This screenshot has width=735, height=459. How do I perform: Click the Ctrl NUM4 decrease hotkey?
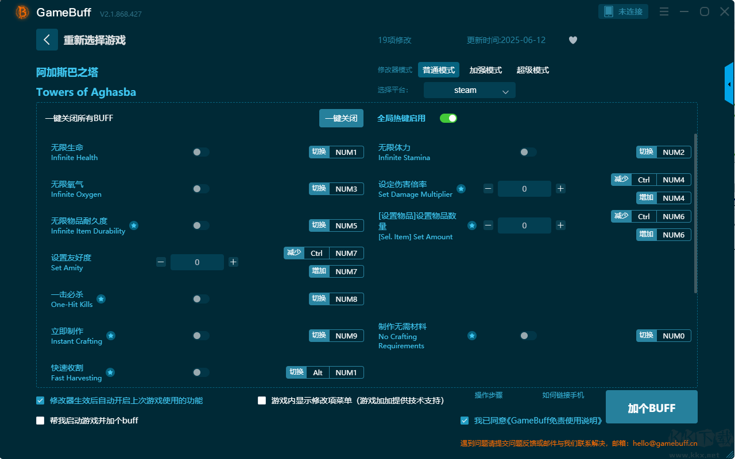[x=651, y=180]
